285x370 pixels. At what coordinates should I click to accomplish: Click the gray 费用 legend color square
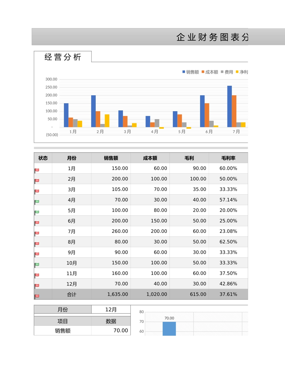point(222,72)
